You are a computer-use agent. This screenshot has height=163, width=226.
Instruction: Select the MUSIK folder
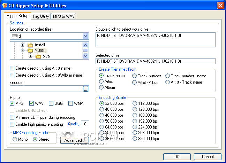coord(40,51)
